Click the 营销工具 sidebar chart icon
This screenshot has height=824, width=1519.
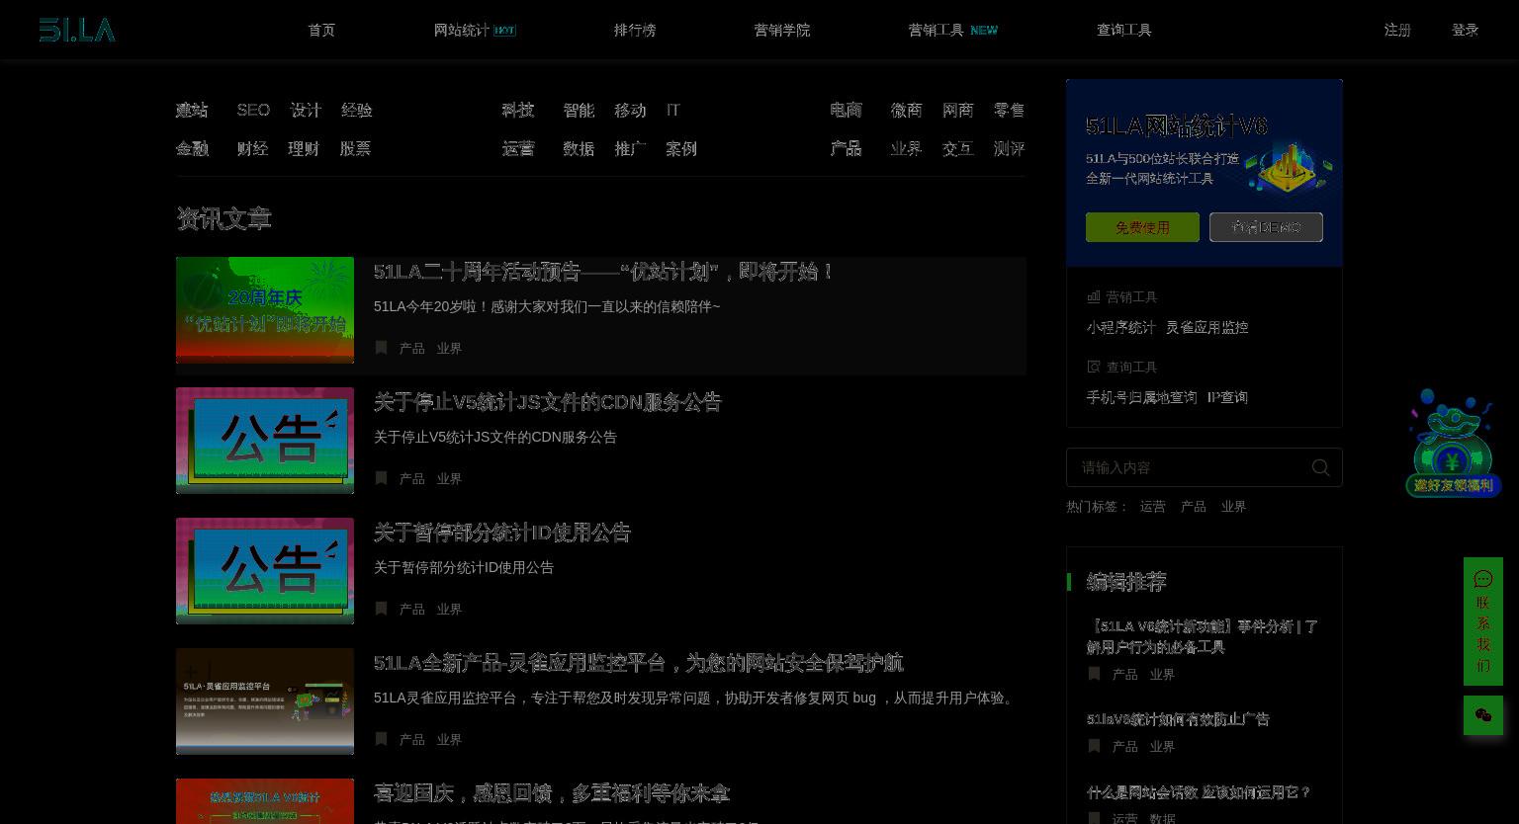(1094, 296)
